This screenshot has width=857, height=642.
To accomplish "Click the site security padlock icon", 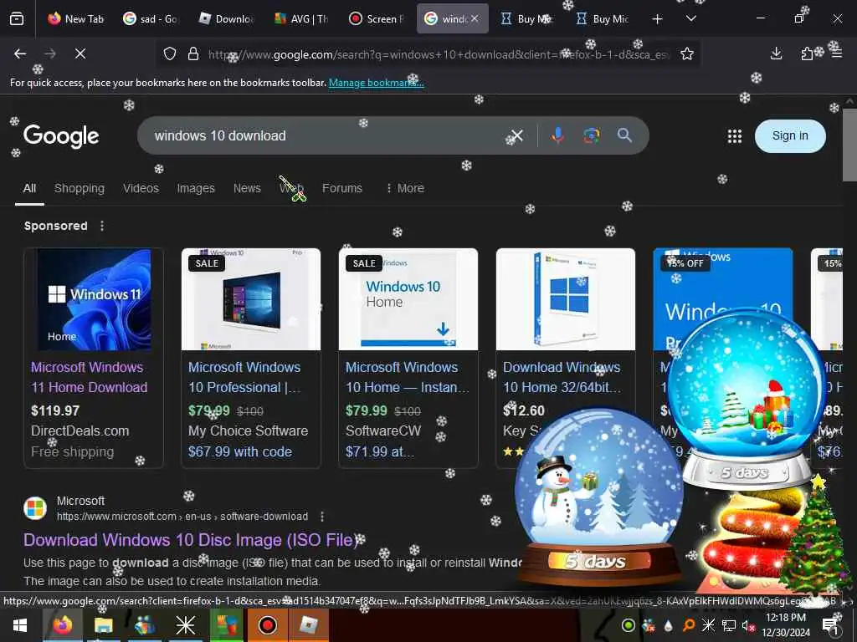I will click(193, 54).
